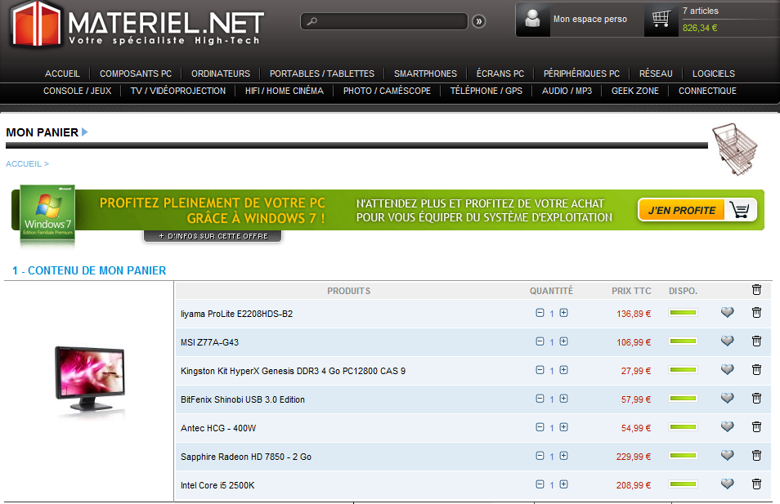Expand '+ d'infos sur cette offre' tab

click(213, 236)
